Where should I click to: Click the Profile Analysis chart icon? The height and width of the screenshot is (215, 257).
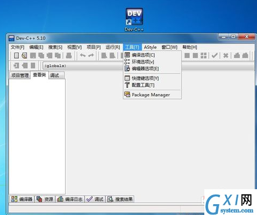click(x=237, y=55)
